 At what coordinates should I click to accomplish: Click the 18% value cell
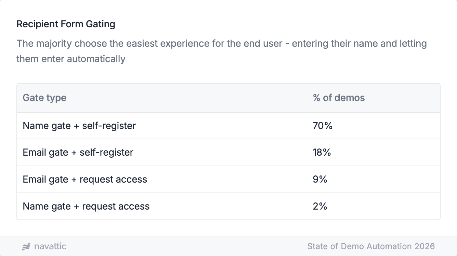click(x=322, y=152)
